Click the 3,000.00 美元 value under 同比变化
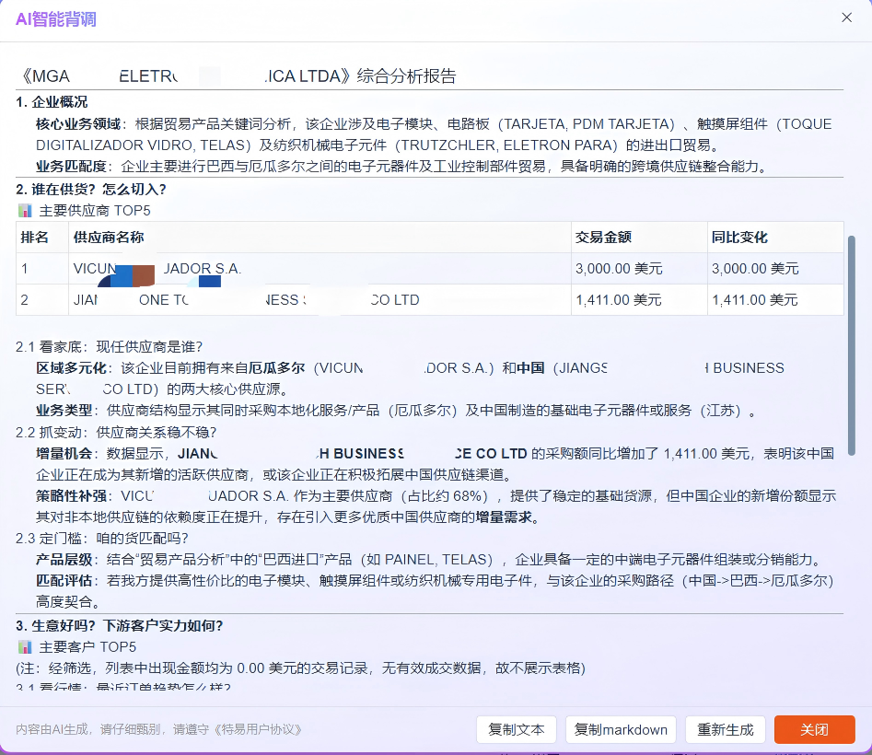Viewport: 872px width, 755px height. click(x=755, y=269)
